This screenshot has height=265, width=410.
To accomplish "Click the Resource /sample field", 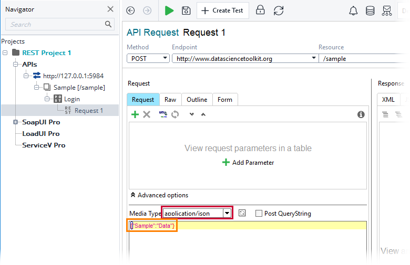I will click(363, 58).
